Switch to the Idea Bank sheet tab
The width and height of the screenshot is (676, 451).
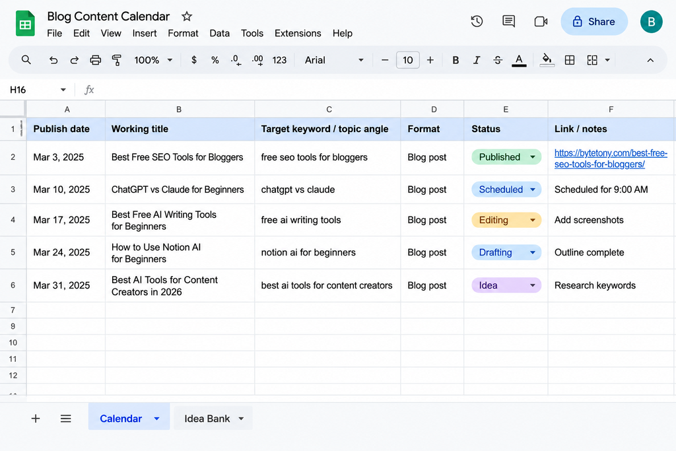pos(207,418)
